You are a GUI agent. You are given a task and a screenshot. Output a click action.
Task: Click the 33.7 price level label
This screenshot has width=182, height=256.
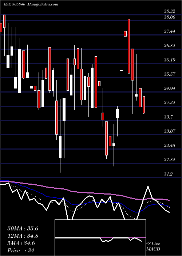[168, 117]
